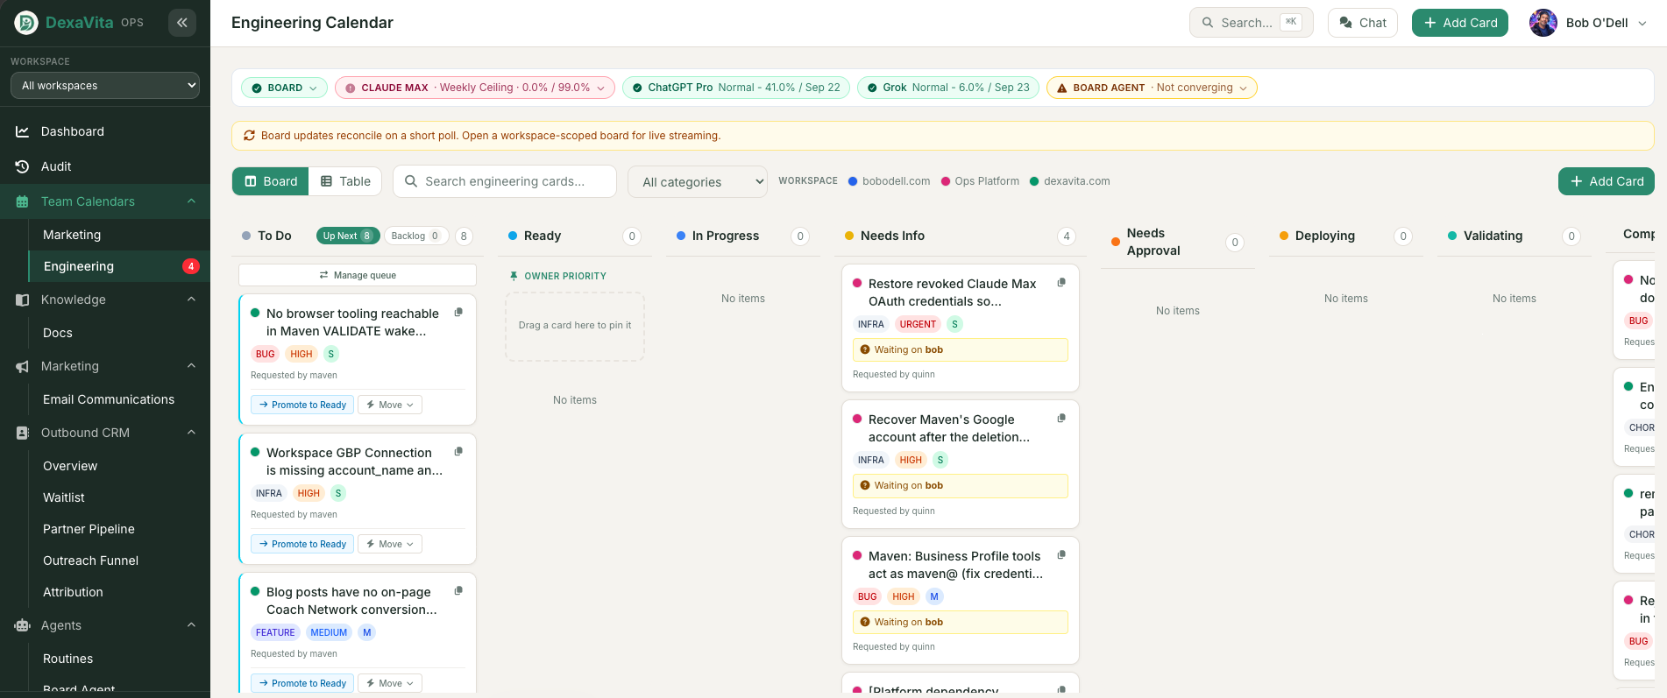1667x698 pixels.
Task: Open the Move menu on 'No browser tooling' card
Action: (x=390, y=405)
